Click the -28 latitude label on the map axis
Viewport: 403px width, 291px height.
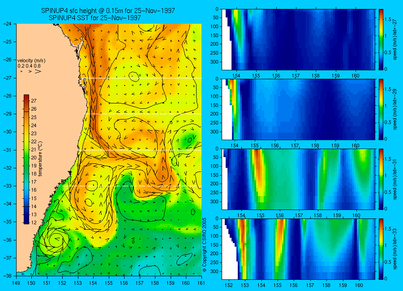pos(8,96)
